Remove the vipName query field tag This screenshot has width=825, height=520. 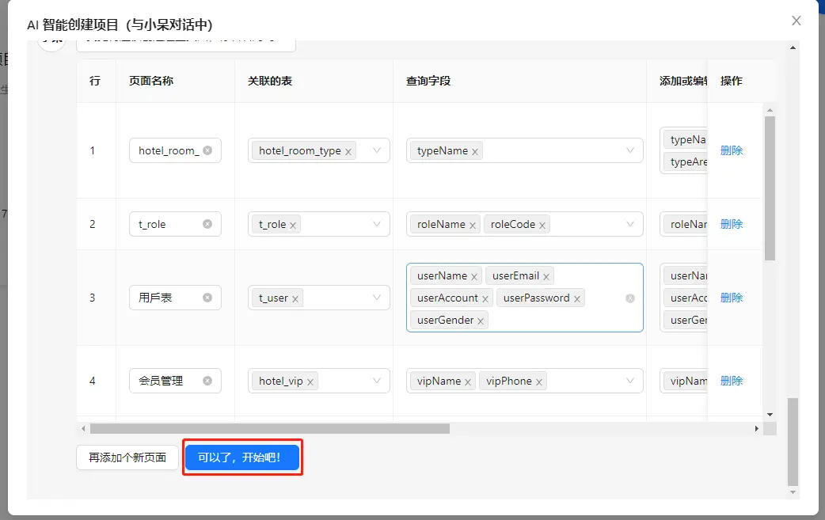pyautogui.click(x=468, y=381)
